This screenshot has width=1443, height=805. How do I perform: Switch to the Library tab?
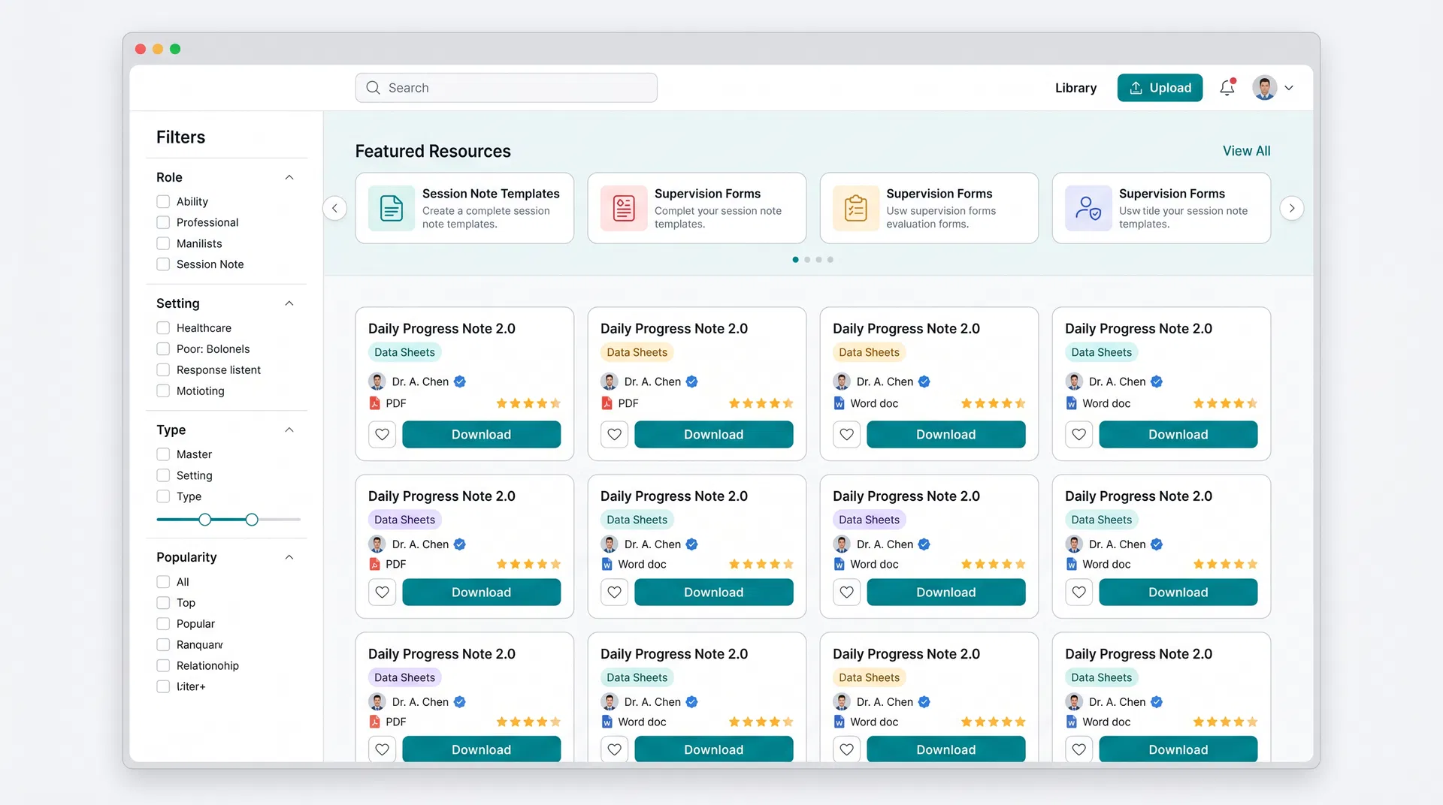coord(1075,88)
